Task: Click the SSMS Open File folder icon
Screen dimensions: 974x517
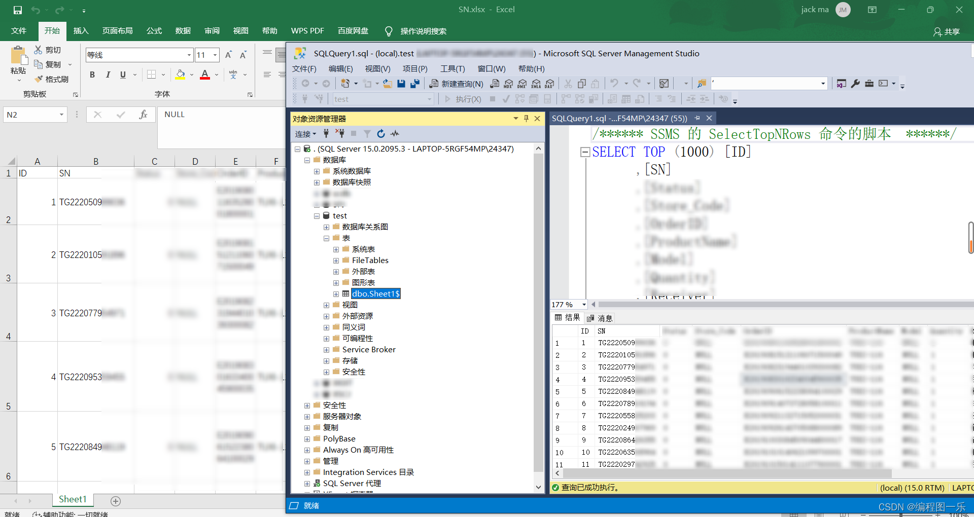Action: (x=388, y=84)
